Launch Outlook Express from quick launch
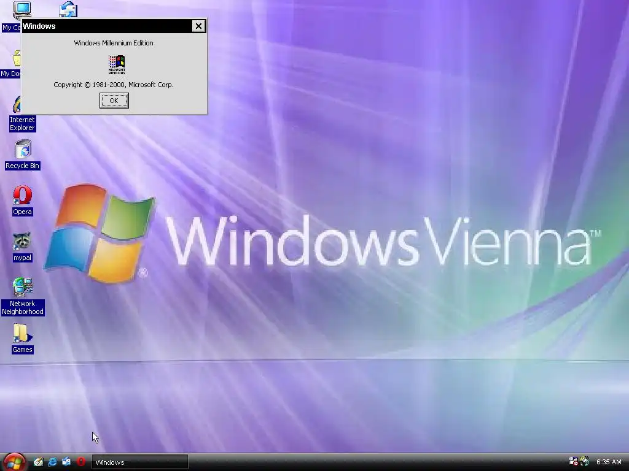Image resolution: width=629 pixels, height=471 pixels. [66, 462]
